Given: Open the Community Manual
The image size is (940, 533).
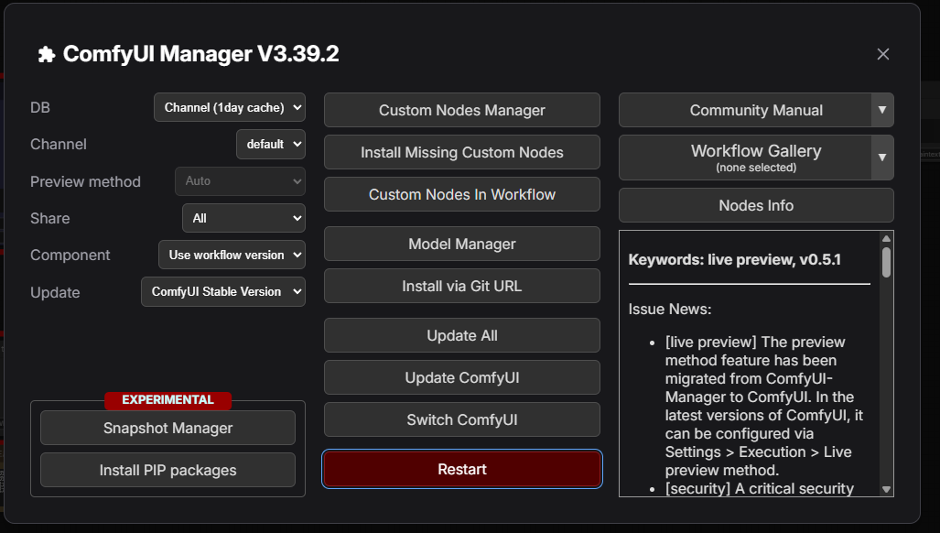Looking at the screenshot, I should [745, 110].
